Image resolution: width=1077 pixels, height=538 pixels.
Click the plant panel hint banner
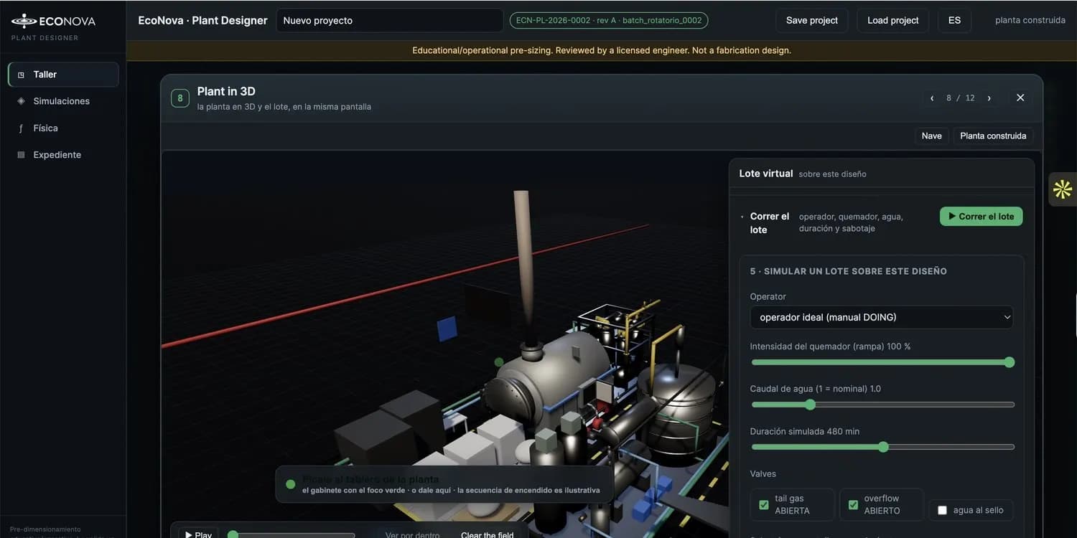[x=444, y=484]
